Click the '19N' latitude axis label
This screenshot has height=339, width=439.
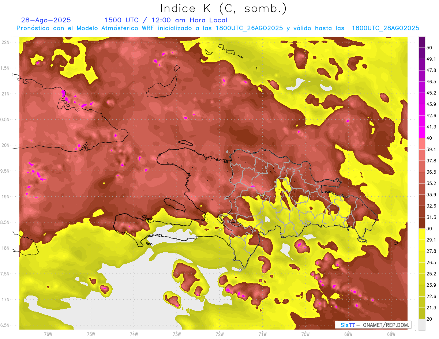[x=5, y=196]
